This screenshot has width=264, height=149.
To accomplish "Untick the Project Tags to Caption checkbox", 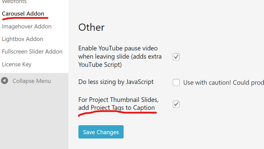I will [176, 104].
